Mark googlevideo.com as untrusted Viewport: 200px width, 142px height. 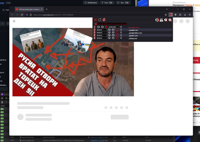pyautogui.click(x=117, y=33)
